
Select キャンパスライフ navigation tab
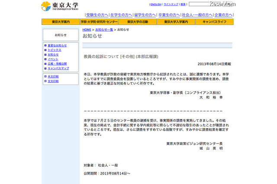point(214,22)
